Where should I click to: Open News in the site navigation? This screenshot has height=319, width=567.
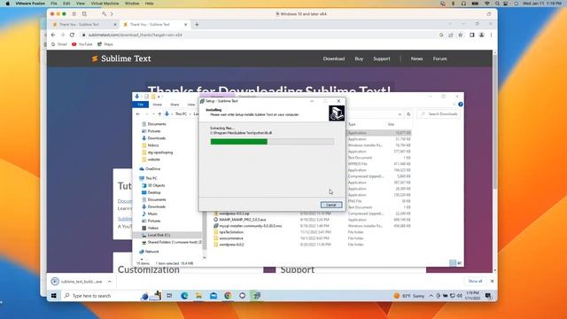pyautogui.click(x=416, y=58)
